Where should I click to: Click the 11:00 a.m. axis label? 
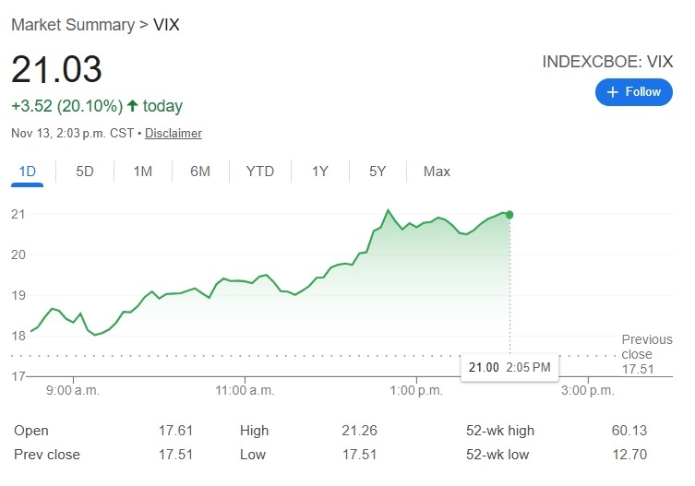coord(245,390)
